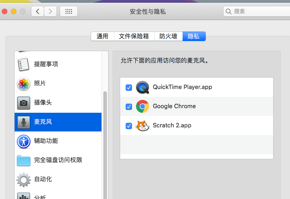Select 麦克风 in the privacy list

58,122
